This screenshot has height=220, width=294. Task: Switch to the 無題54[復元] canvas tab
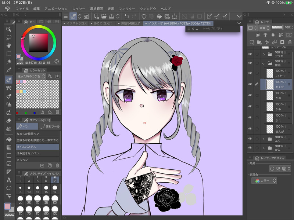129,23
